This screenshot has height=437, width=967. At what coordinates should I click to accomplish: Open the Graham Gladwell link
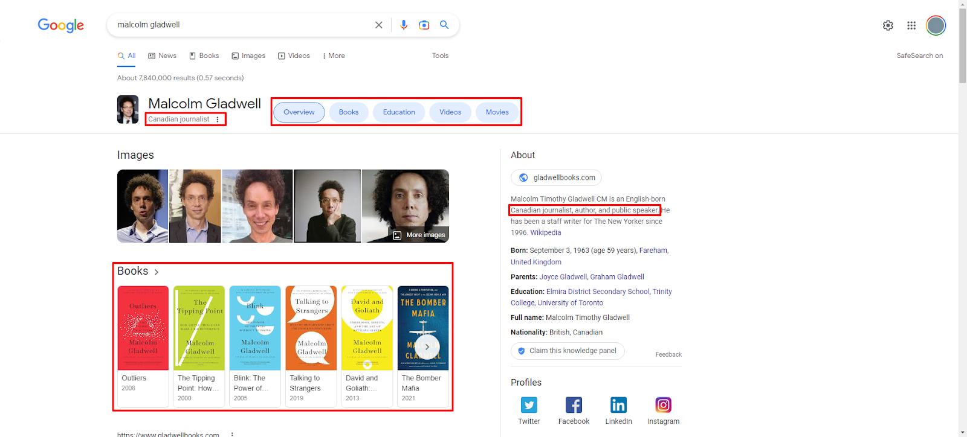(617, 277)
